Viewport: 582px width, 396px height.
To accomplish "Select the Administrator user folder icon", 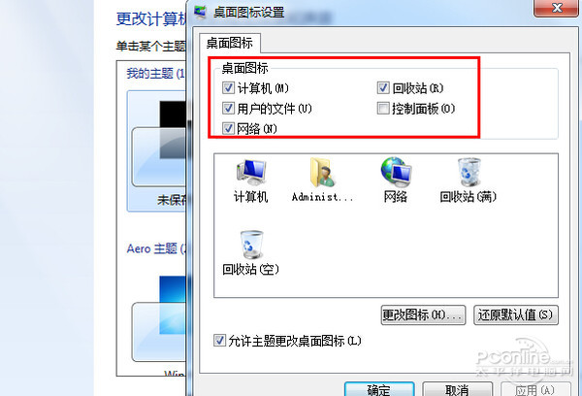I will click(322, 173).
